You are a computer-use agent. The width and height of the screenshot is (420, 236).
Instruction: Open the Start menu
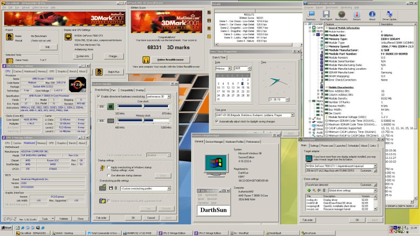click(7, 228)
